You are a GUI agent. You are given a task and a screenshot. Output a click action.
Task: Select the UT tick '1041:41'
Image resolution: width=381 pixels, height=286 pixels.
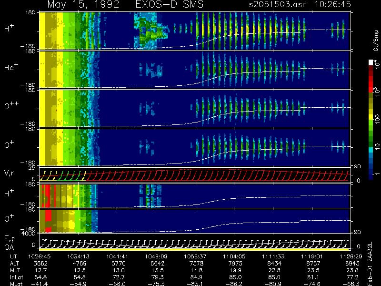tap(117, 256)
